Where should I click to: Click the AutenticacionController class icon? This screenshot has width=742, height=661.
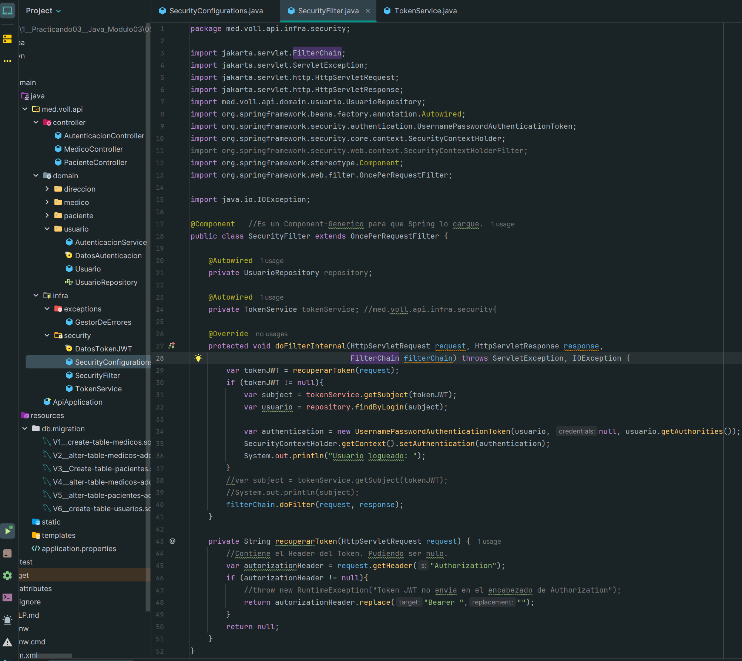pyautogui.click(x=58, y=136)
